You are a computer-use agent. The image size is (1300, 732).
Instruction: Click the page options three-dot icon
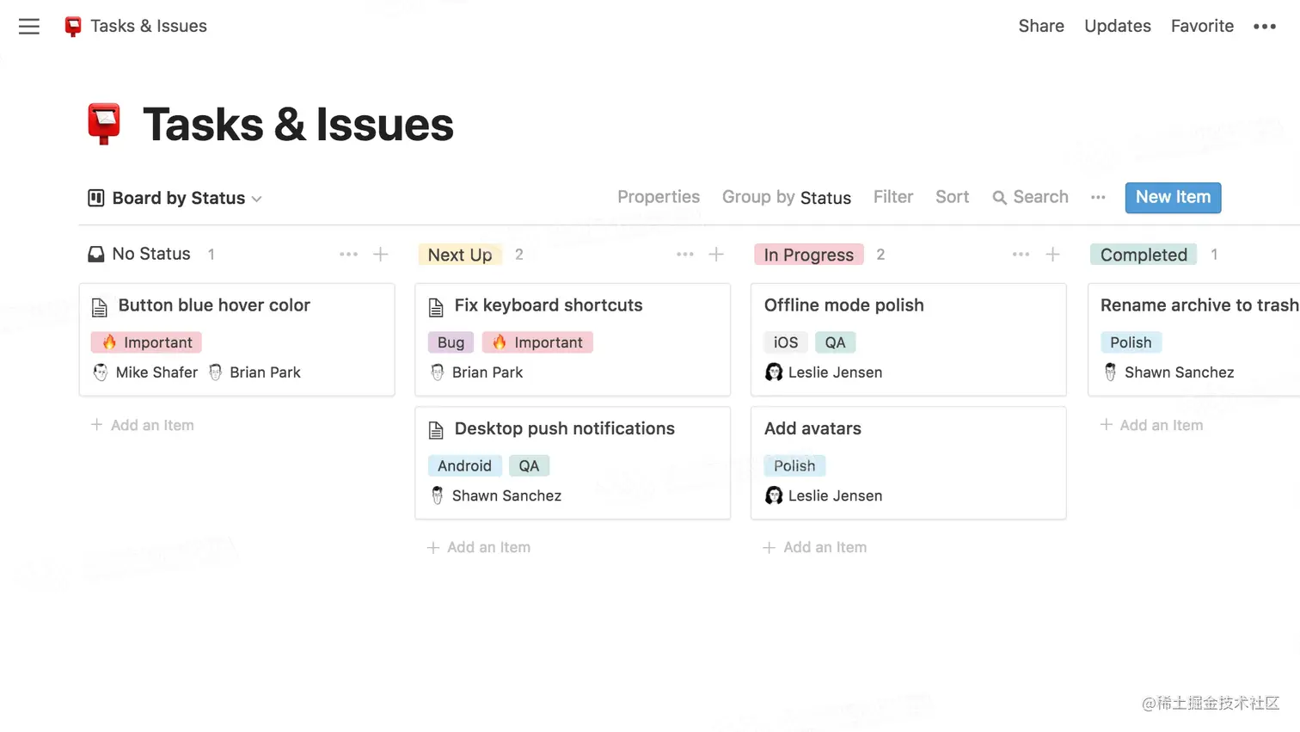click(x=1264, y=27)
